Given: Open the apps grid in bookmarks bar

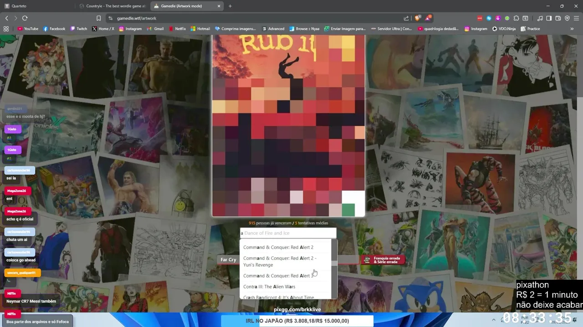Looking at the screenshot, I should (x=6, y=29).
